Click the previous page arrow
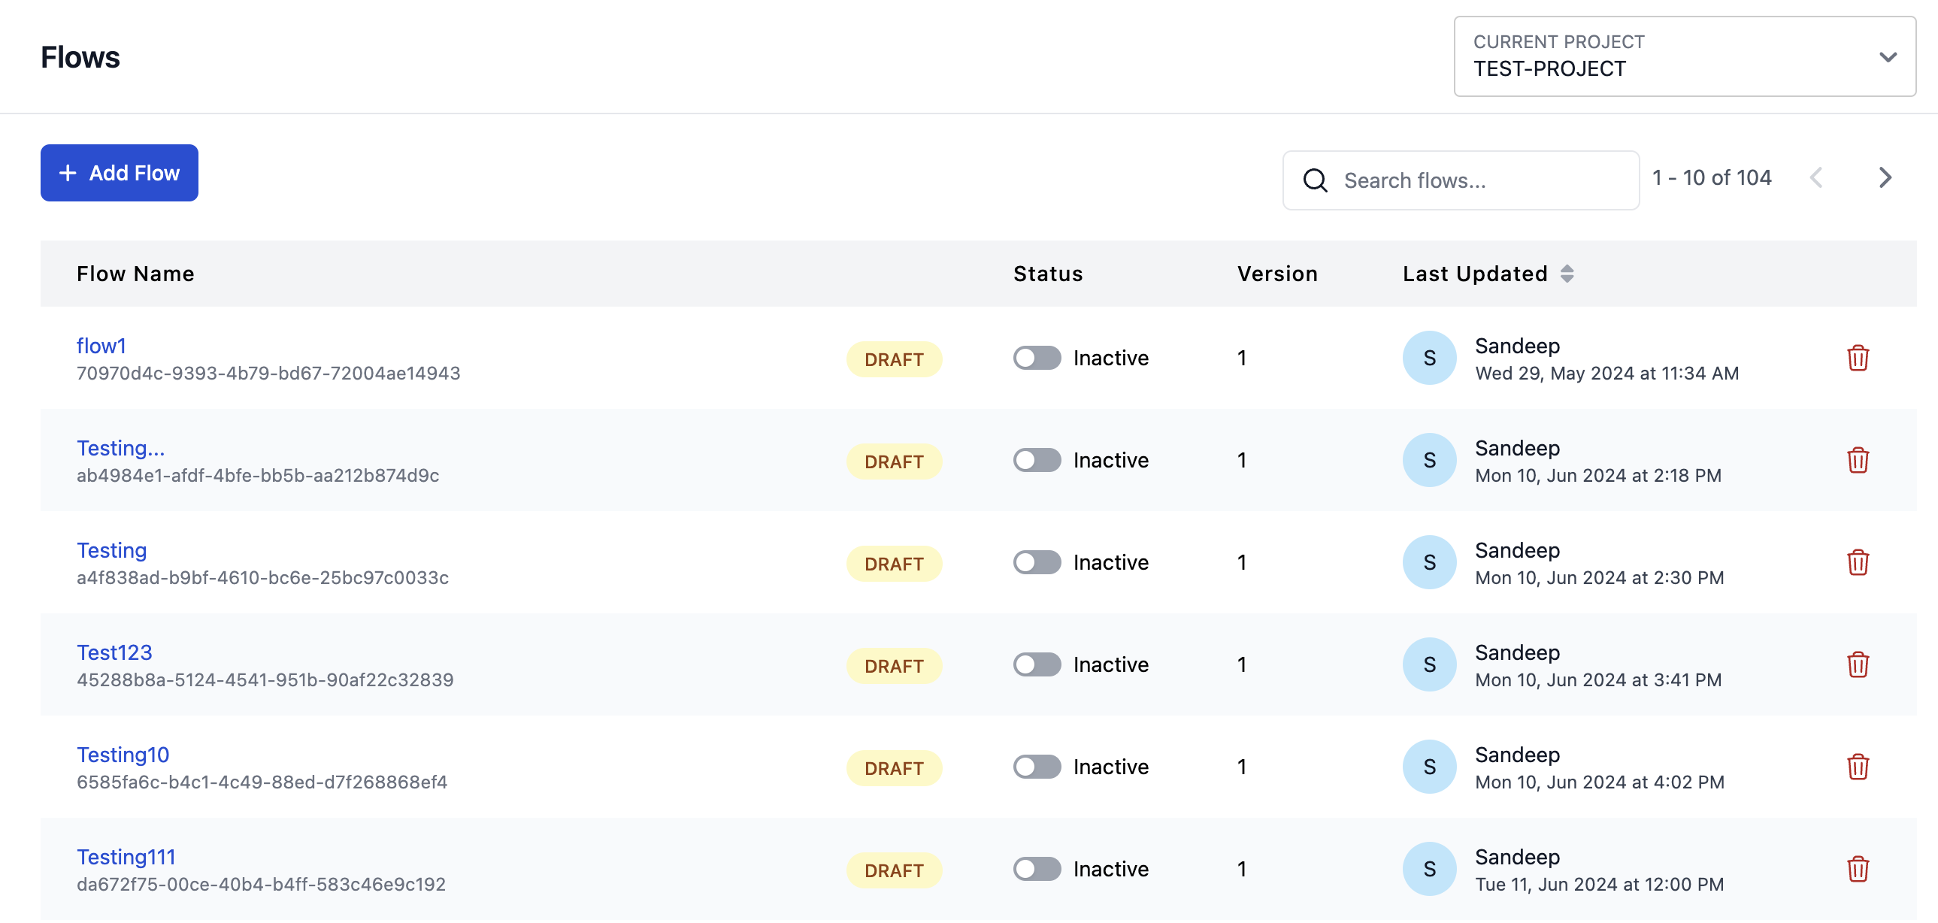Screen dimensions: 1938x923 coord(1818,178)
